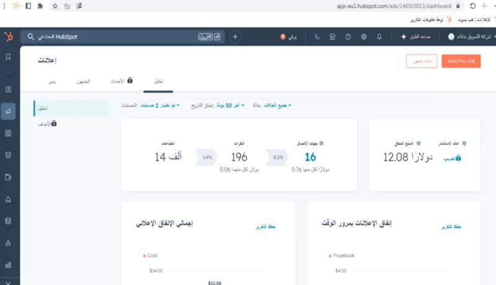Open the Automation workflows sidebar icon
This screenshot has width=496, height=285.
8,243
